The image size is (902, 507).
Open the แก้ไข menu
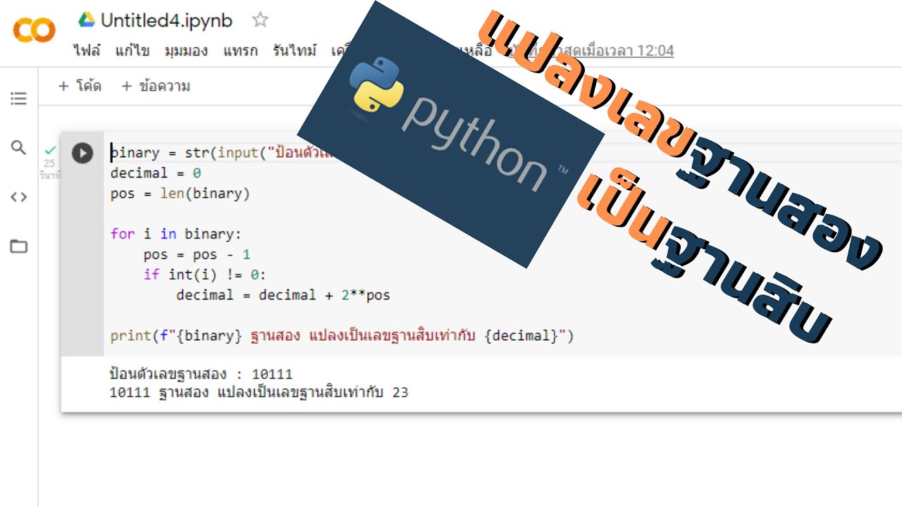[x=132, y=51]
